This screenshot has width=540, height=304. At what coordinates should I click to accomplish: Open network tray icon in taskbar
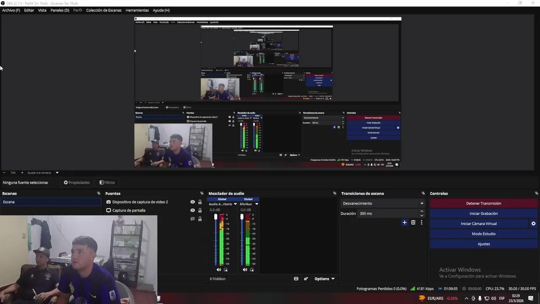pos(487,299)
